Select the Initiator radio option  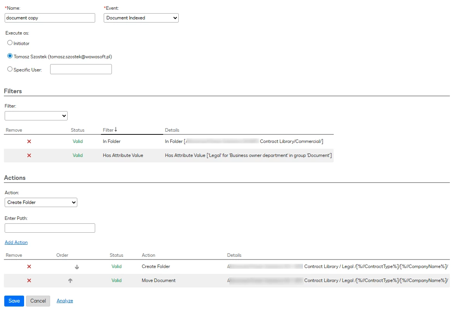[x=10, y=43]
